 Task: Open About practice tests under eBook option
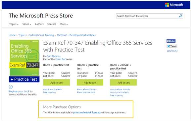[x=86, y=92]
